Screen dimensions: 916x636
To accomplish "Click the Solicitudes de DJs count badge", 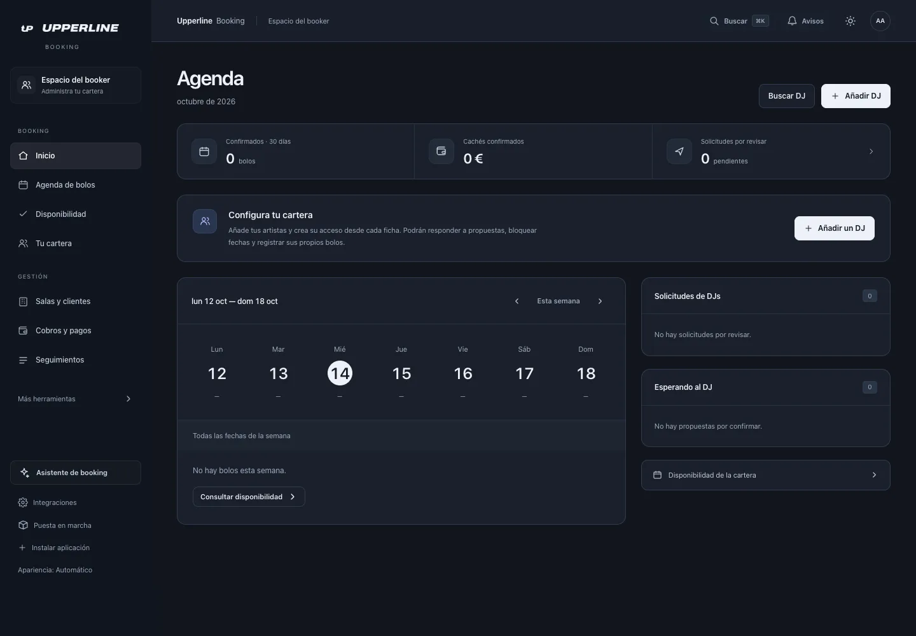I will tap(870, 296).
